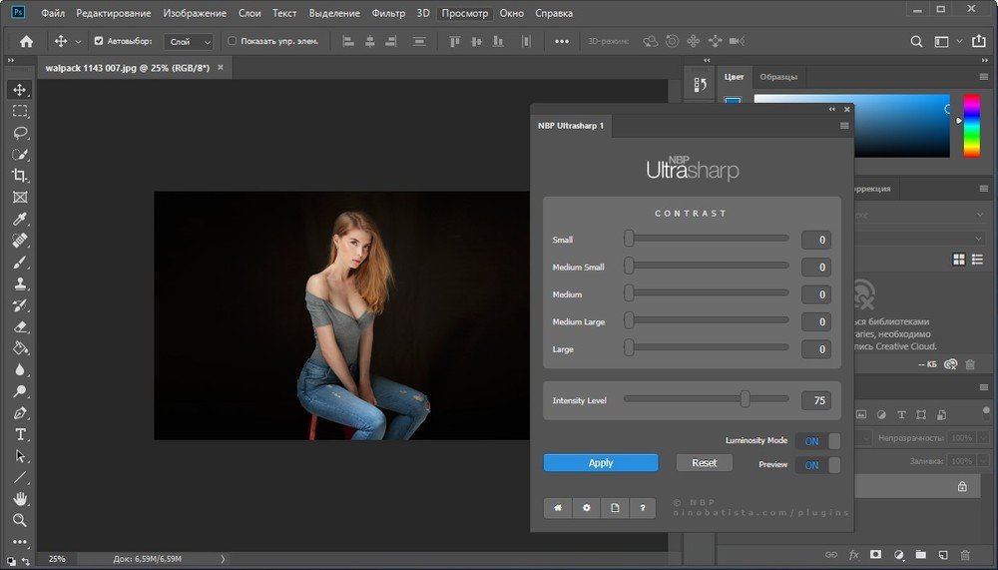Check the Показать упр. элем. checkbox
The height and width of the screenshot is (570, 998).
(233, 41)
